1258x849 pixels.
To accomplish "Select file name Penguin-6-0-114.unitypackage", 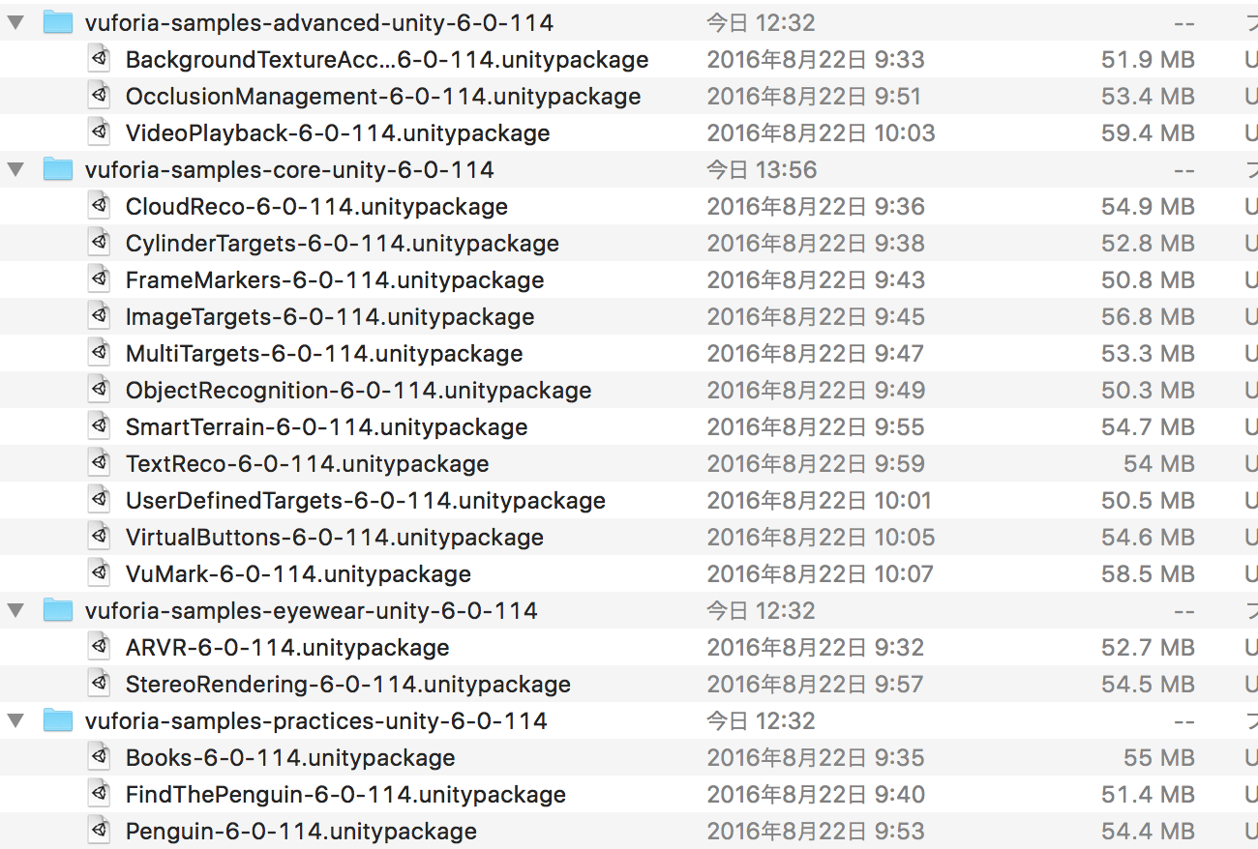I will click(301, 832).
